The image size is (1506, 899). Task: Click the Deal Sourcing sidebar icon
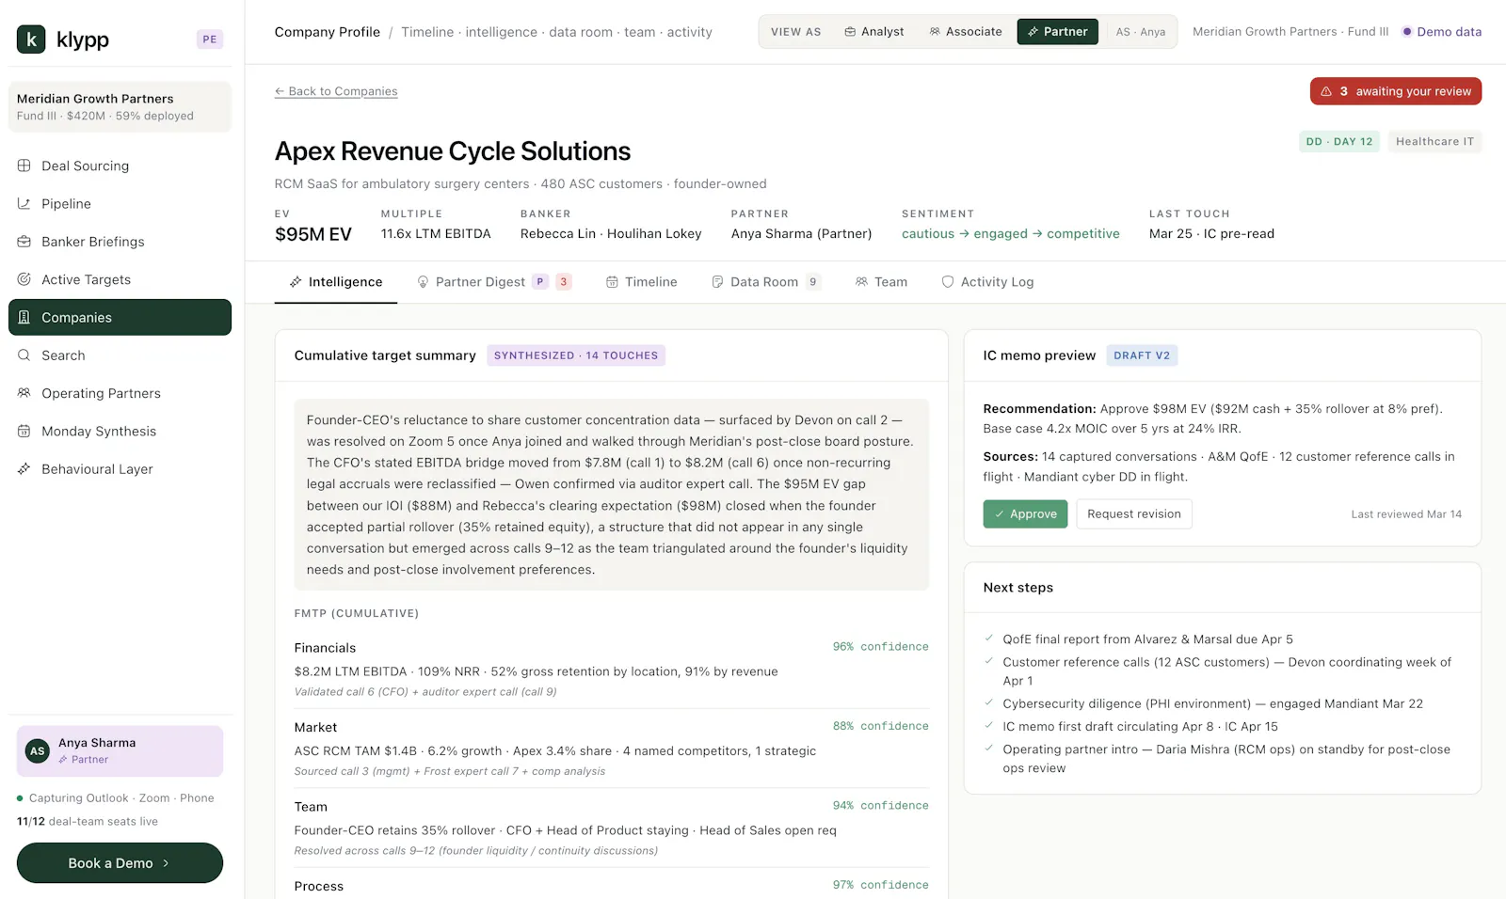pos(24,166)
